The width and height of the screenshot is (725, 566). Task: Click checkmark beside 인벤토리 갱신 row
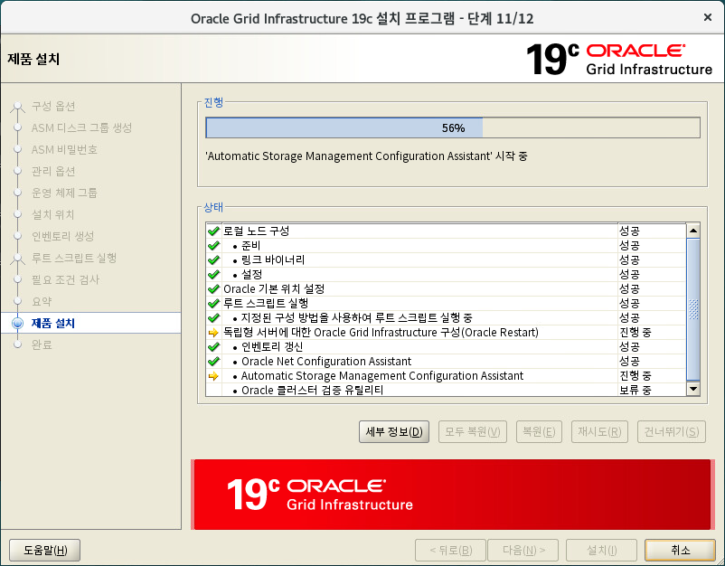pos(213,347)
